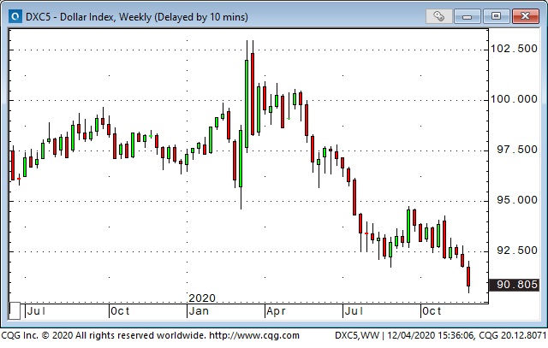Click the 100.000 price axis label
548x348 pixels.
[514, 99]
